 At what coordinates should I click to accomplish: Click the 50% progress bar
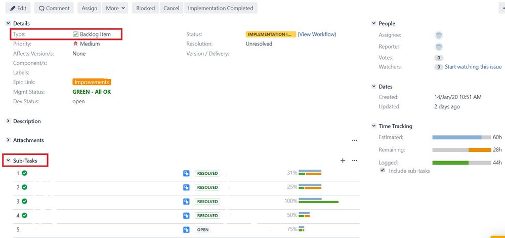[x=304, y=215]
